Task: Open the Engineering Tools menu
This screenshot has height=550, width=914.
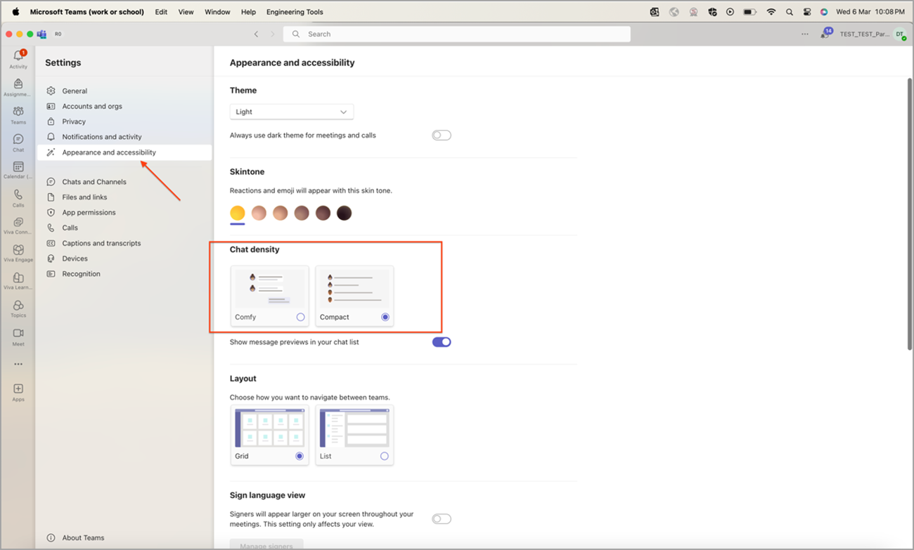Action: [x=295, y=12]
